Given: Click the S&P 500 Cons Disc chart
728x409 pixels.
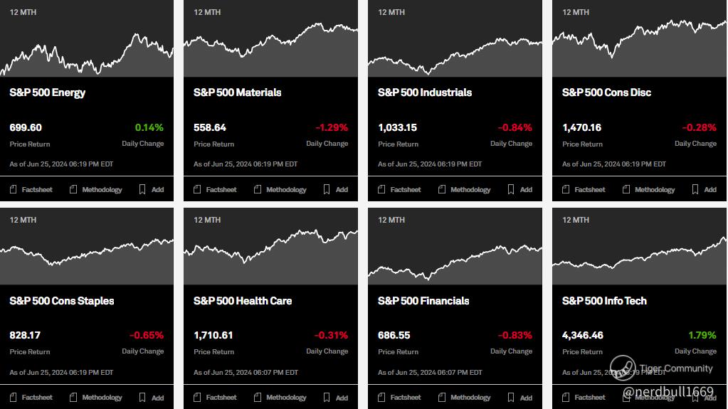Looking at the screenshot, I should coord(639,50).
